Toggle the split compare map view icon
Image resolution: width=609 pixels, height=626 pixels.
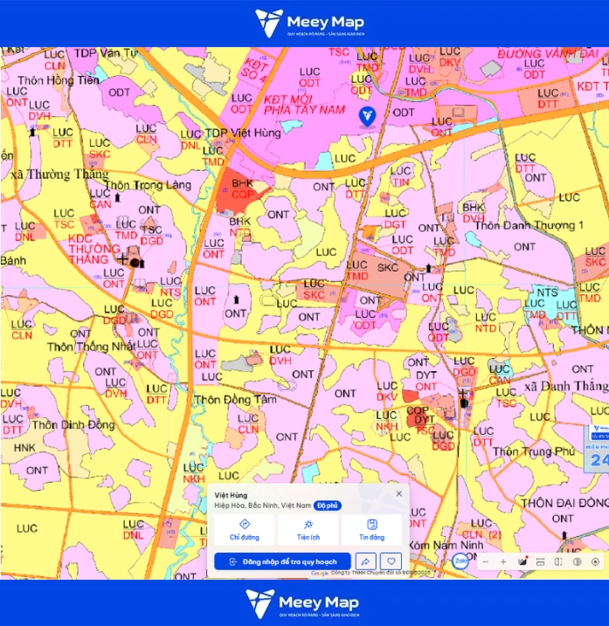(558, 561)
